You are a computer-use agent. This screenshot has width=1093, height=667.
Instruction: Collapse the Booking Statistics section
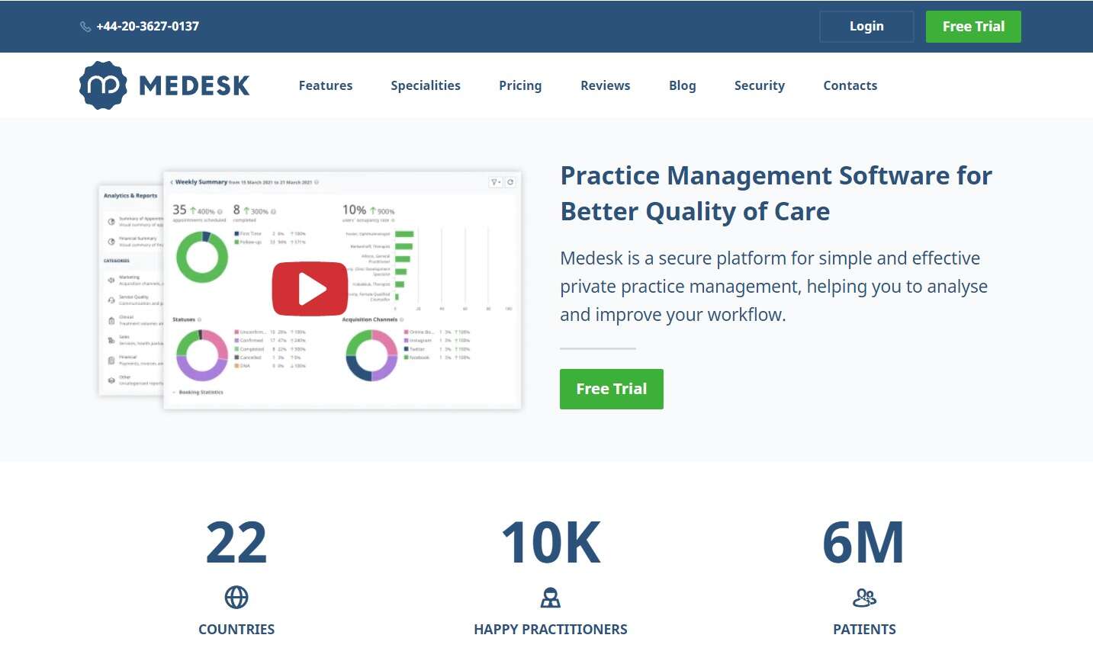click(x=174, y=393)
